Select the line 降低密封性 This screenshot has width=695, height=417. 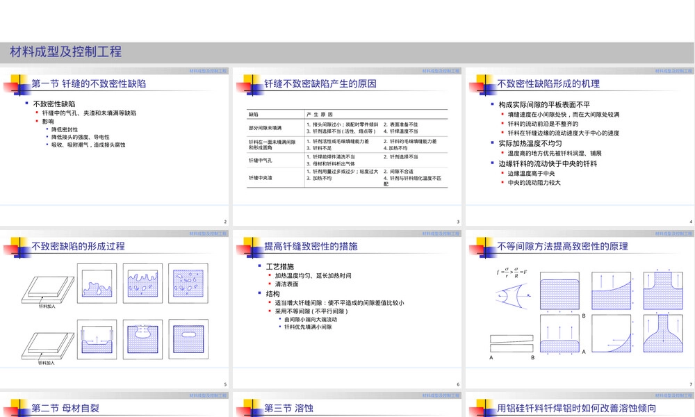pyautogui.click(x=65, y=129)
